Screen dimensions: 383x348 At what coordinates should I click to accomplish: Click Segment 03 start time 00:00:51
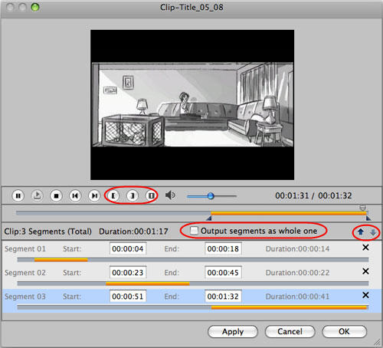(x=128, y=296)
